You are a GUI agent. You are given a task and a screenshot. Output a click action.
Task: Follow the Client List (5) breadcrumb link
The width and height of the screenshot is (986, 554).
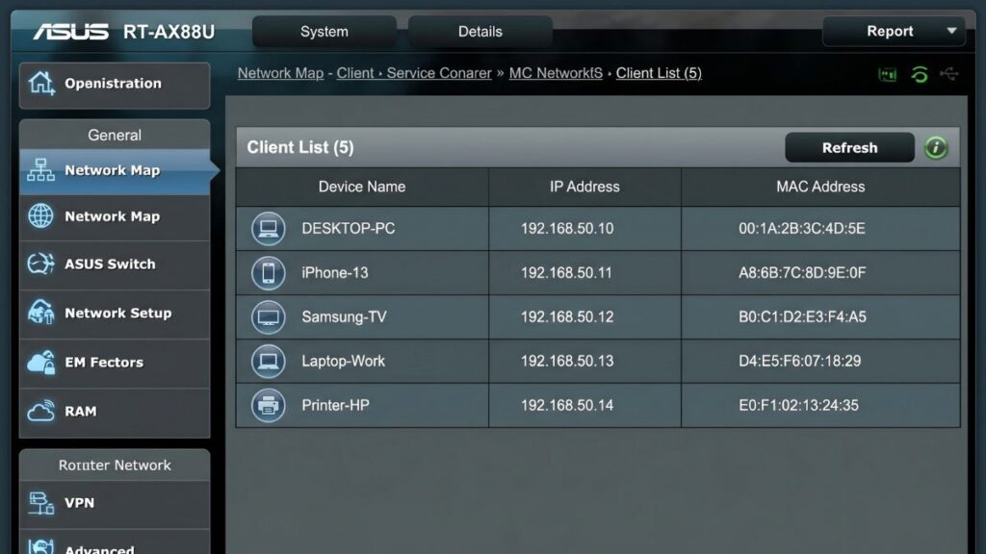point(659,73)
